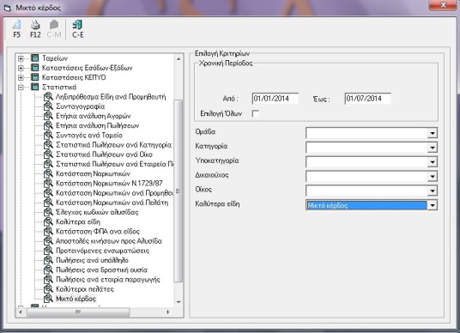The image size is (460, 333).
Task: Click the Ταμείων folder icon
Action: 34,58
